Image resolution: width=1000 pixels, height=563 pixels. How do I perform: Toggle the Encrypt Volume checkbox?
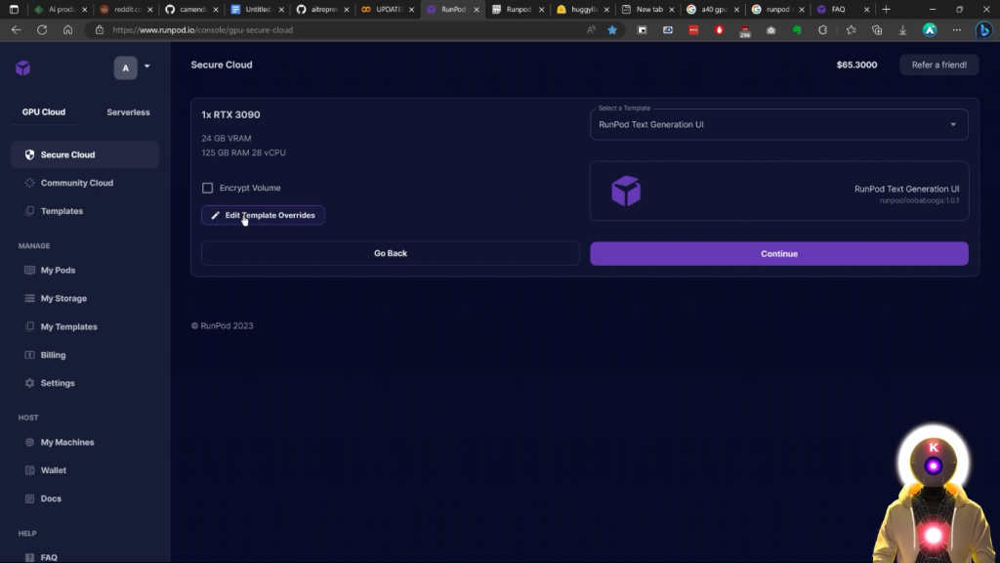point(207,188)
